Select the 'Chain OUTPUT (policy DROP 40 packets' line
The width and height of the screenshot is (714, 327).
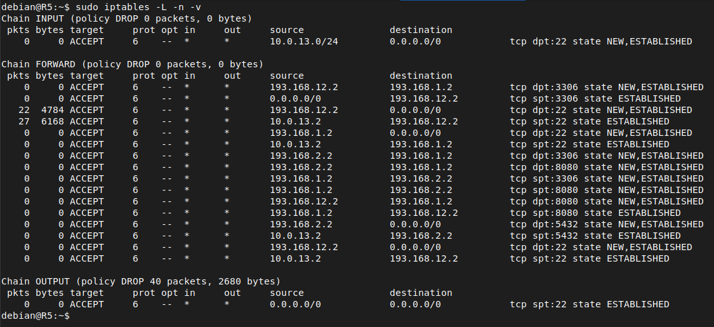point(141,281)
